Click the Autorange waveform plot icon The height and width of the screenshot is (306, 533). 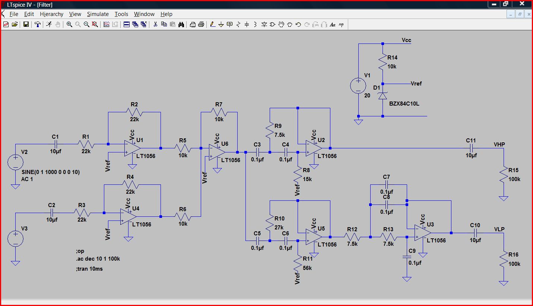pyautogui.click(x=107, y=25)
